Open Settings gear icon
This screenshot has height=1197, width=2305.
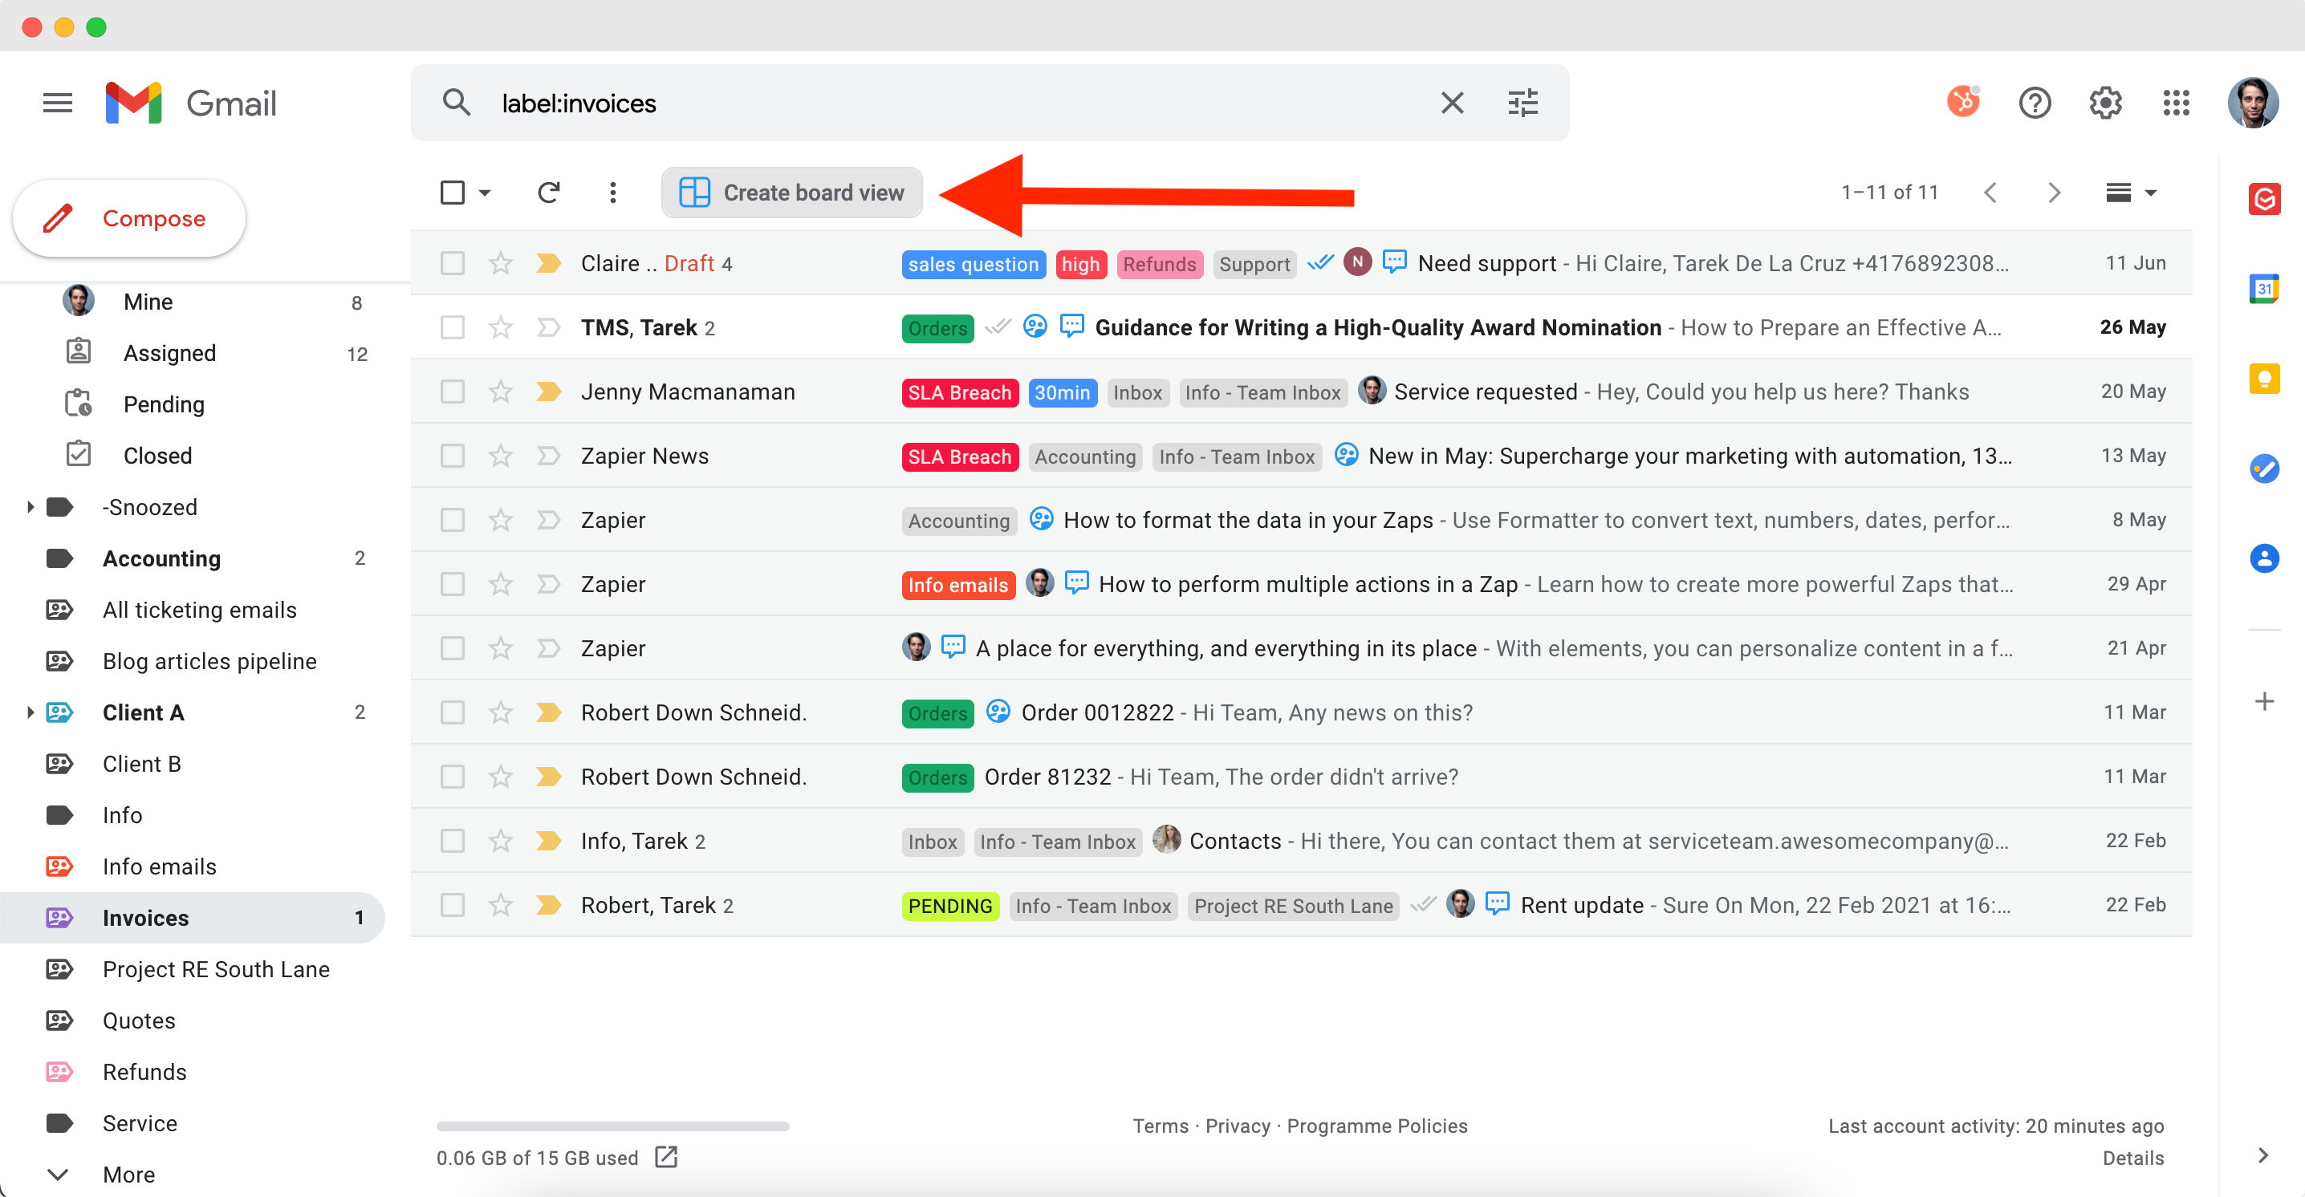tap(2105, 103)
